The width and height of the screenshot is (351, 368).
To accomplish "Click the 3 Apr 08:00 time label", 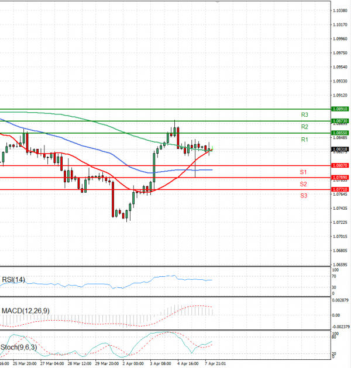I will click(160, 363).
